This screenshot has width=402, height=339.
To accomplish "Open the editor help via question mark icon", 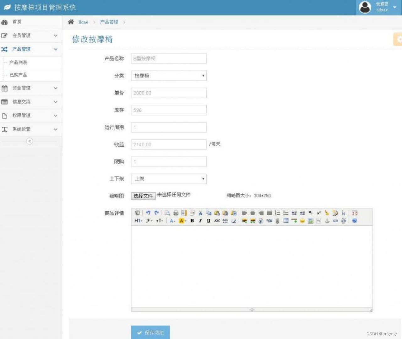I will click(x=354, y=221).
